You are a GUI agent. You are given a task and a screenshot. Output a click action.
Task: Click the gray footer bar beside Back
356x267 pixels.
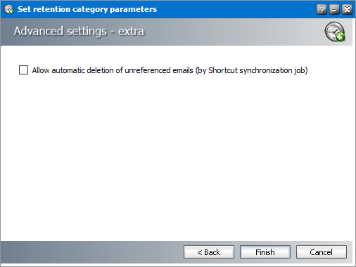pyautogui.click(x=91, y=252)
